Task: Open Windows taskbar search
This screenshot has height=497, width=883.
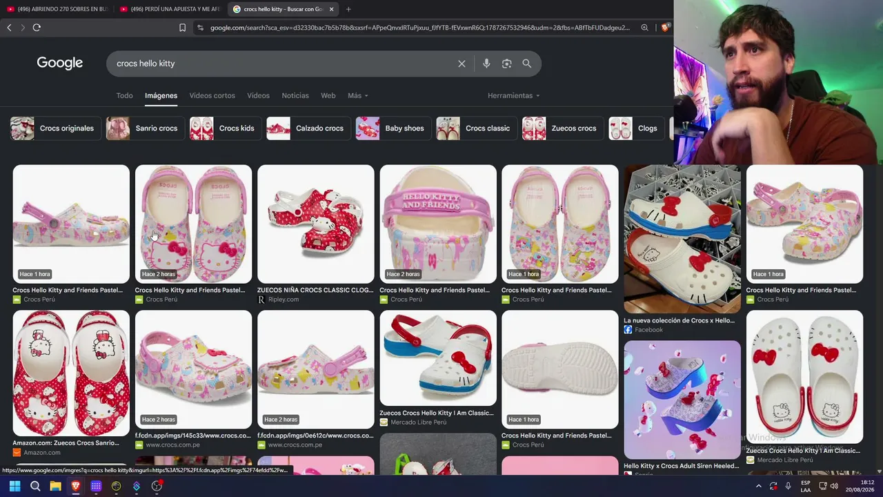Action: click(x=35, y=486)
